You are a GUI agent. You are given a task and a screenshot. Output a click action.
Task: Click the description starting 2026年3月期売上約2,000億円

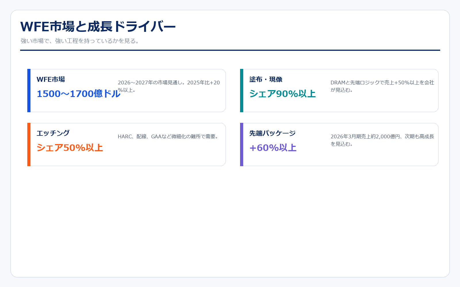pyautogui.click(x=382, y=140)
